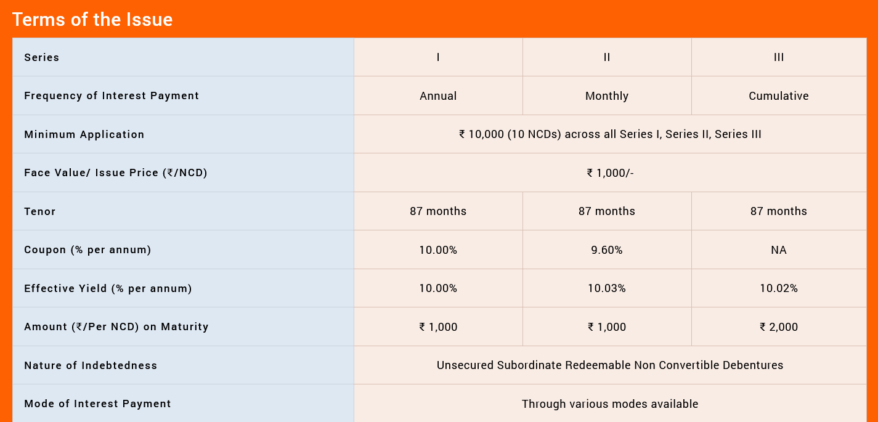
Task: Click the Nature of Indebtedness label
Action: click(x=91, y=365)
